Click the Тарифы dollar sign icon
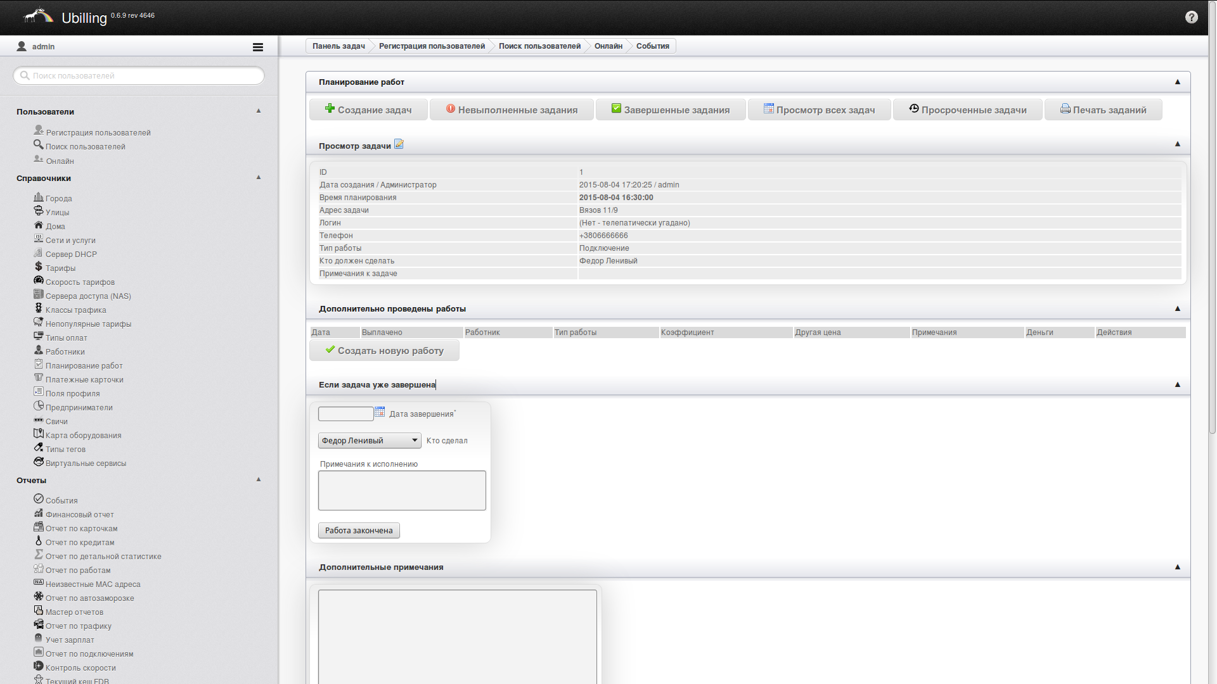The image size is (1217, 684). coord(38,267)
